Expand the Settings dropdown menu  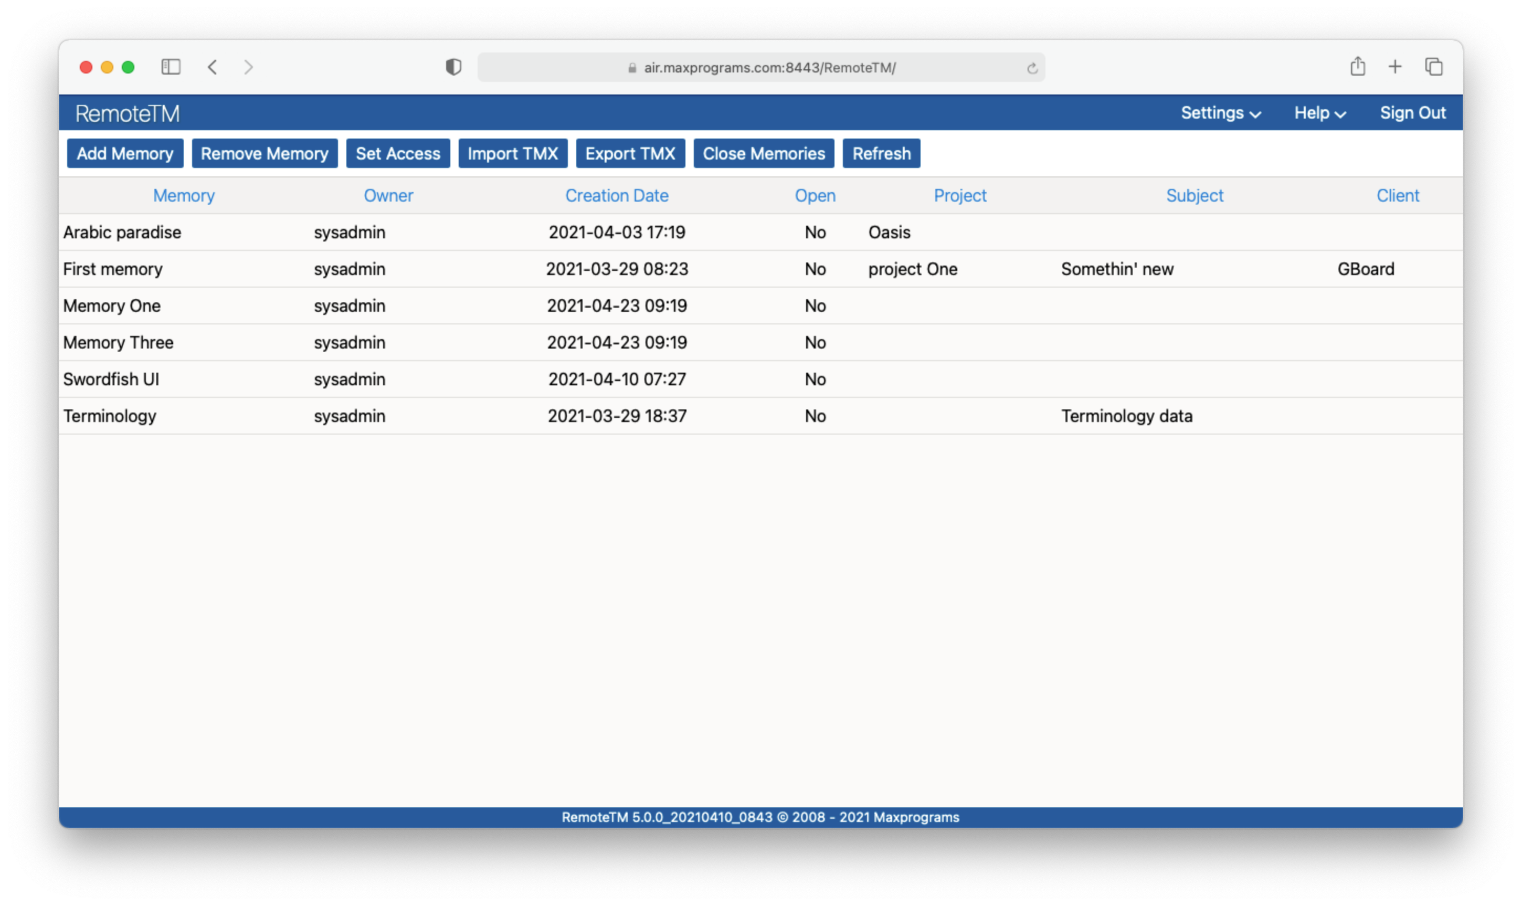pos(1218,112)
